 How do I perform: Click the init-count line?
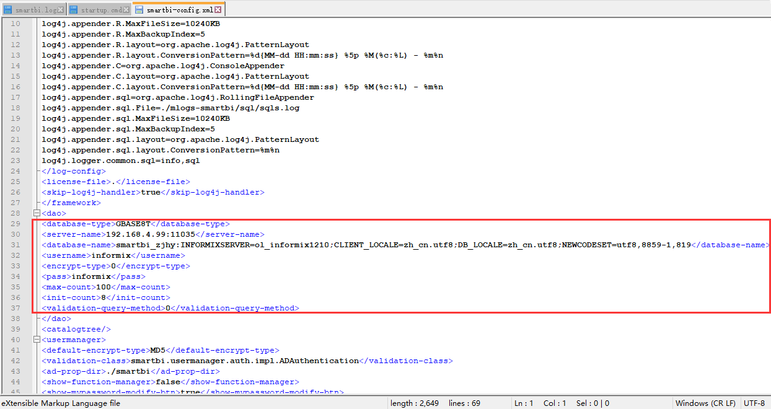coord(106,297)
